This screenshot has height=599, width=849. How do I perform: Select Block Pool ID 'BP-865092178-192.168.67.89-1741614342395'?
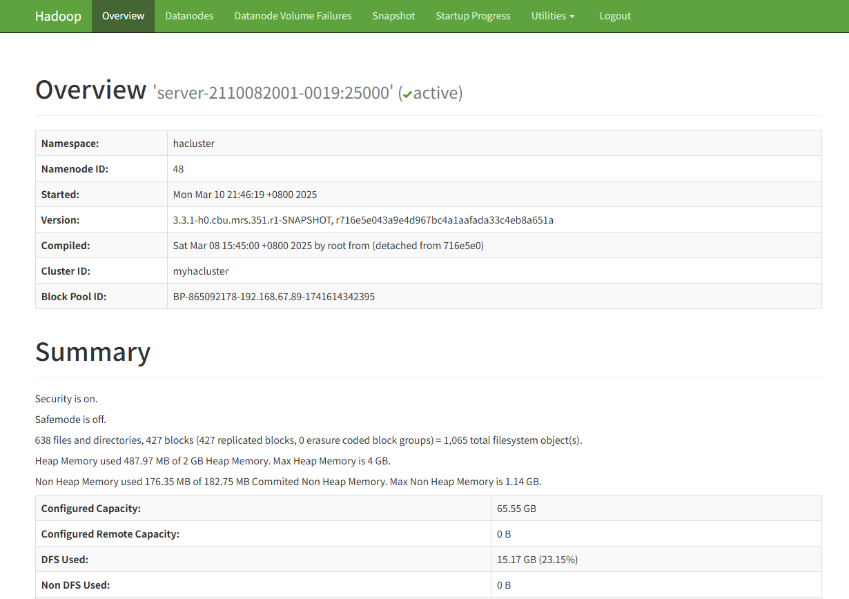(274, 297)
